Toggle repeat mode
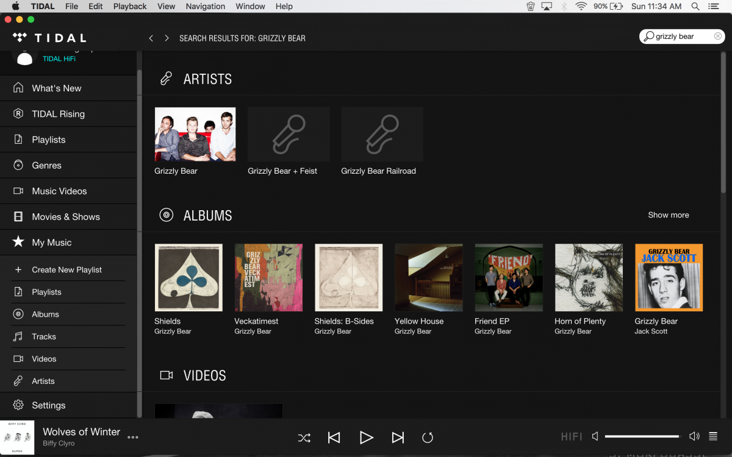 (x=428, y=438)
